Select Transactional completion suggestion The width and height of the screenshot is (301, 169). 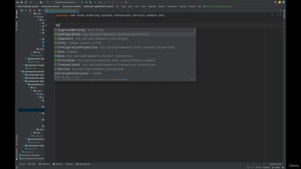tap(124, 65)
